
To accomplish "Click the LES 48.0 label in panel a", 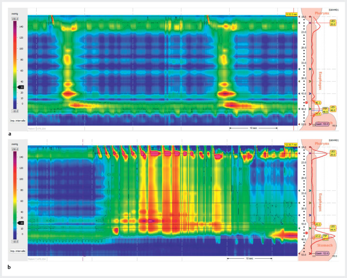I will [x=333, y=109].
